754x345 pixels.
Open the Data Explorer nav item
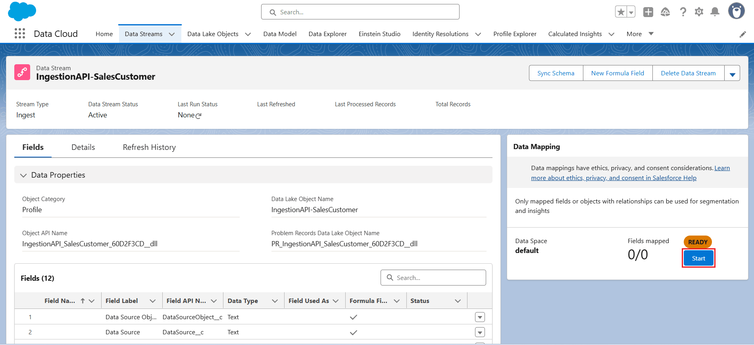327,34
